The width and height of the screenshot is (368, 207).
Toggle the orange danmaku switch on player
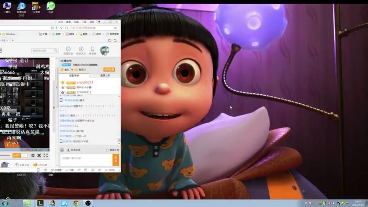[20, 155]
